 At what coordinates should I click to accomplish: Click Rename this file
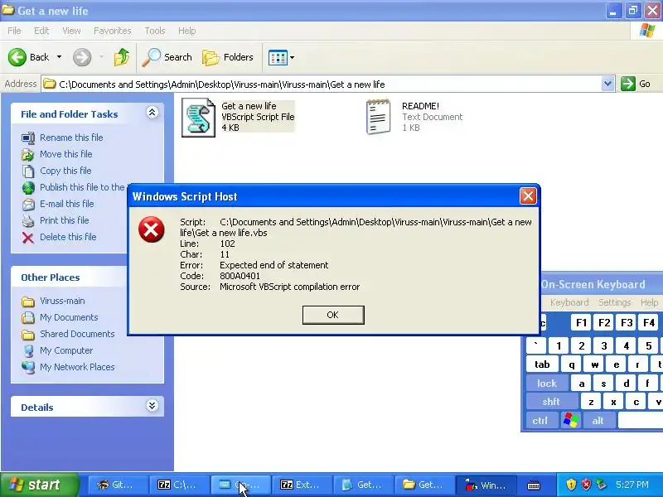71,138
